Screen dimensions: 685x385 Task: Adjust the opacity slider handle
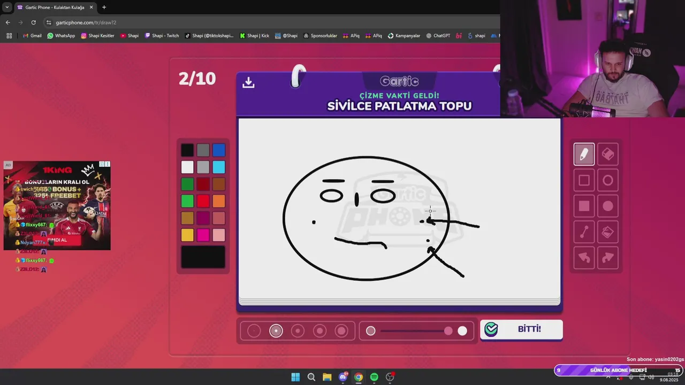[x=448, y=331]
